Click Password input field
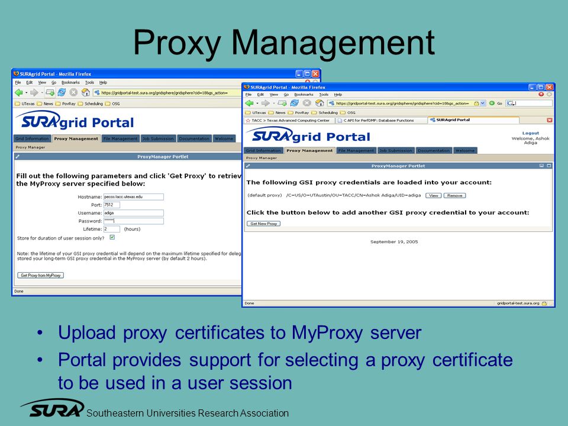 (133, 221)
